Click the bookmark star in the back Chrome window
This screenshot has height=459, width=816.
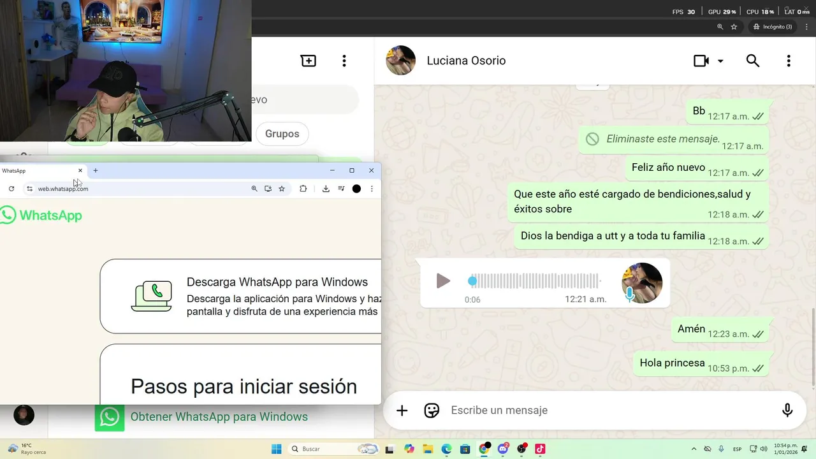click(734, 27)
